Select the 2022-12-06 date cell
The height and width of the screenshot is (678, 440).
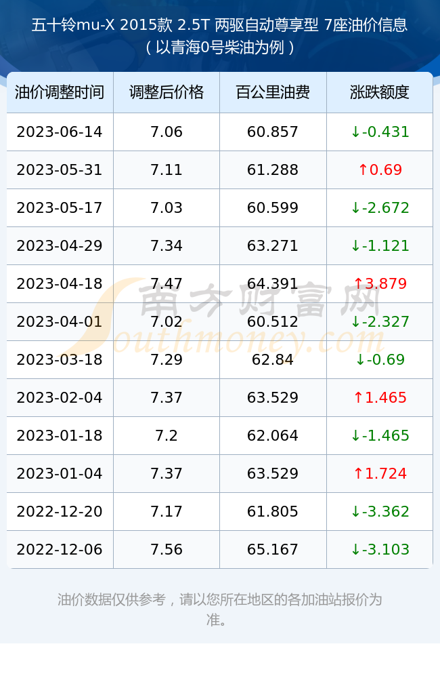[60, 550]
